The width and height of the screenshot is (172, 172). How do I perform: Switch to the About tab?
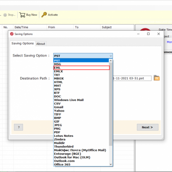[41, 44]
